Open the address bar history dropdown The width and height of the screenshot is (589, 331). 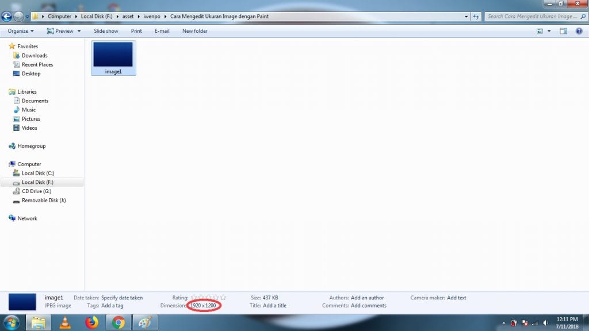(466, 17)
